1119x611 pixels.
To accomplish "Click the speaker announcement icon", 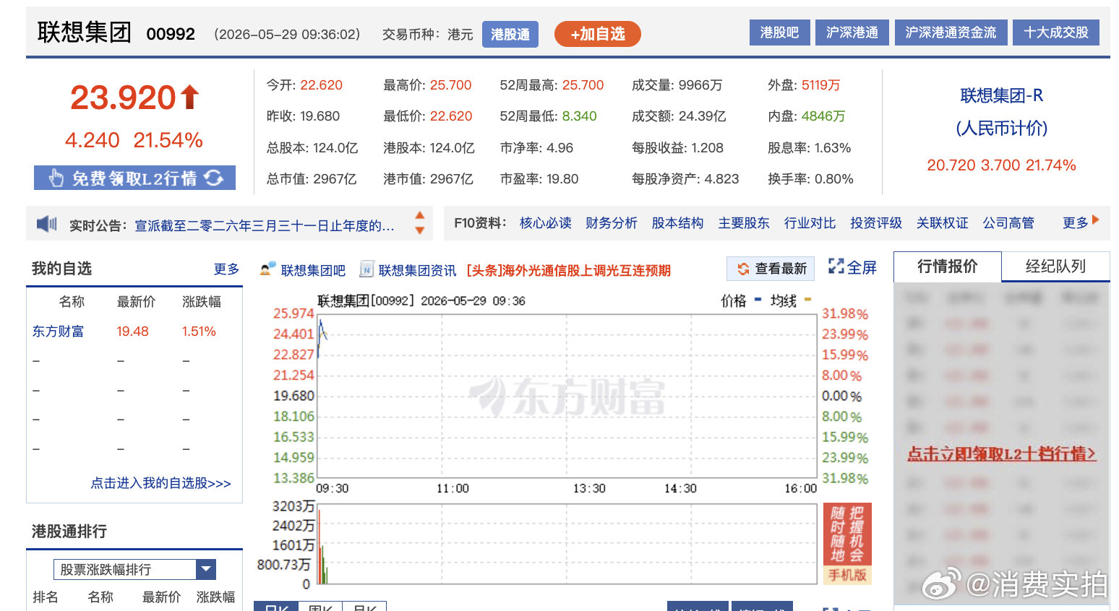I will click(47, 224).
